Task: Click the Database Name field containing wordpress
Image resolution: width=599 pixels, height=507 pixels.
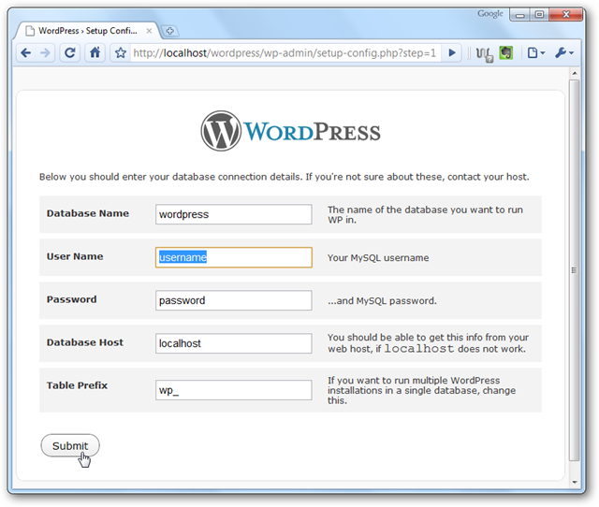Action: (x=233, y=214)
